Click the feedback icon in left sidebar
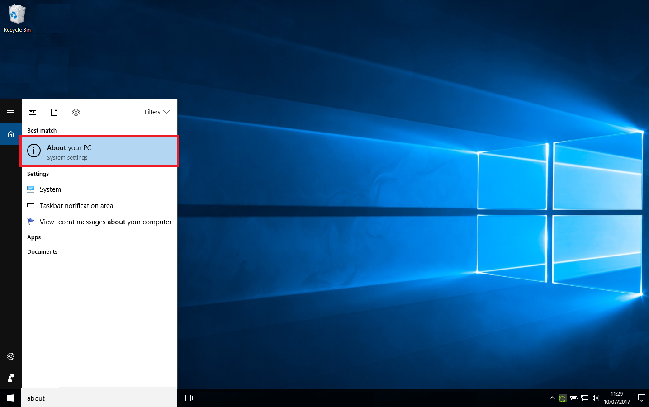Viewport: 649px width, 407px height. [11, 378]
